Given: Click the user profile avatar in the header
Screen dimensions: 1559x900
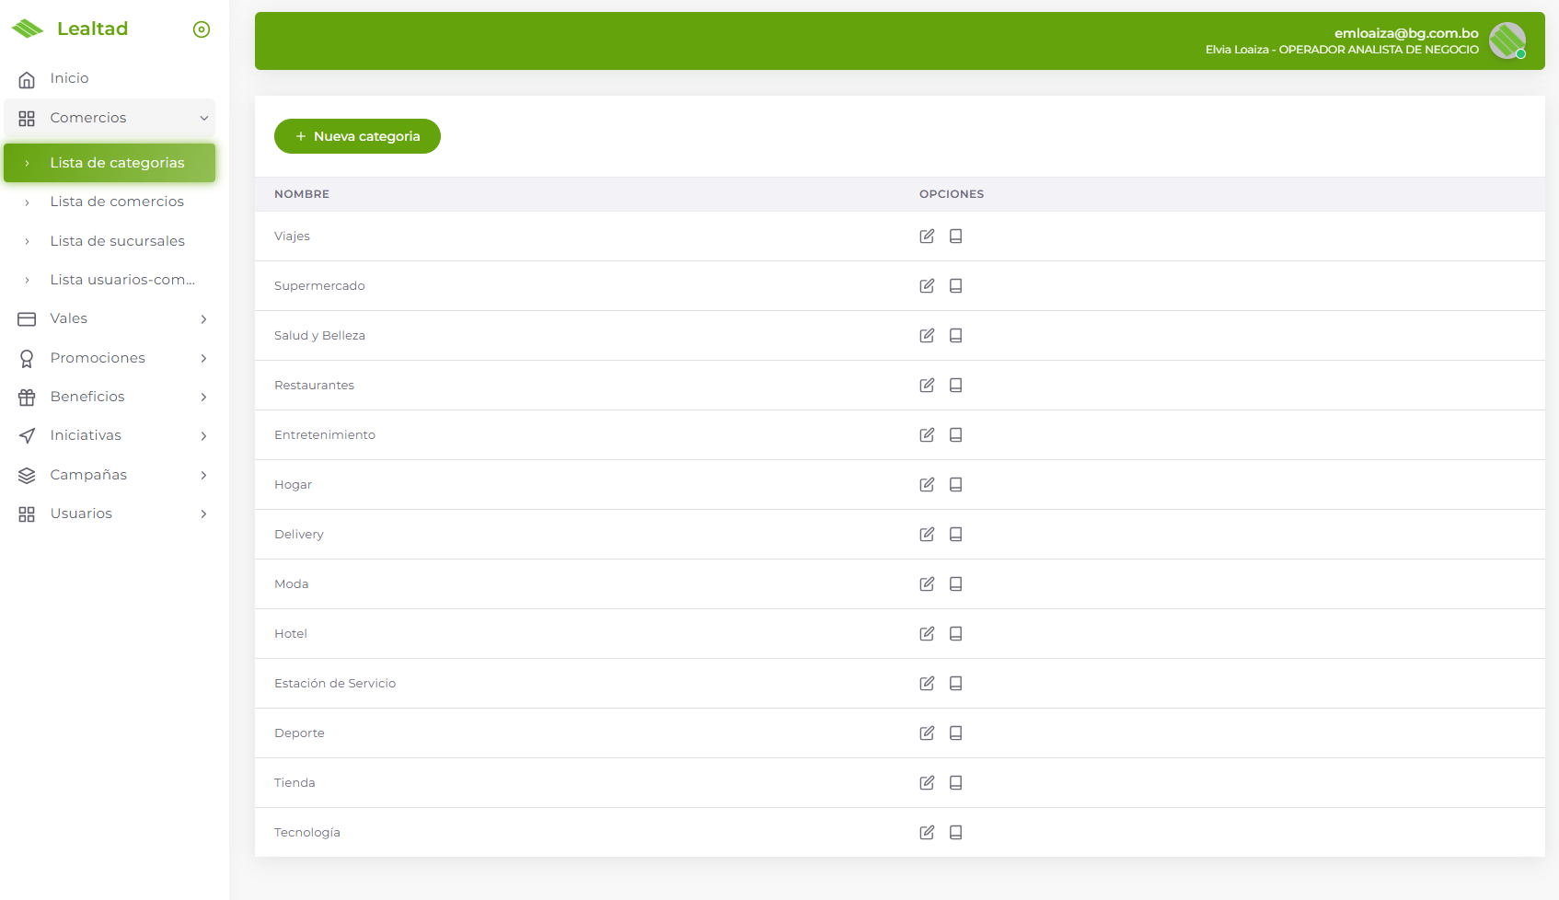Looking at the screenshot, I should pyautogui.click(x=1507, y=40).
